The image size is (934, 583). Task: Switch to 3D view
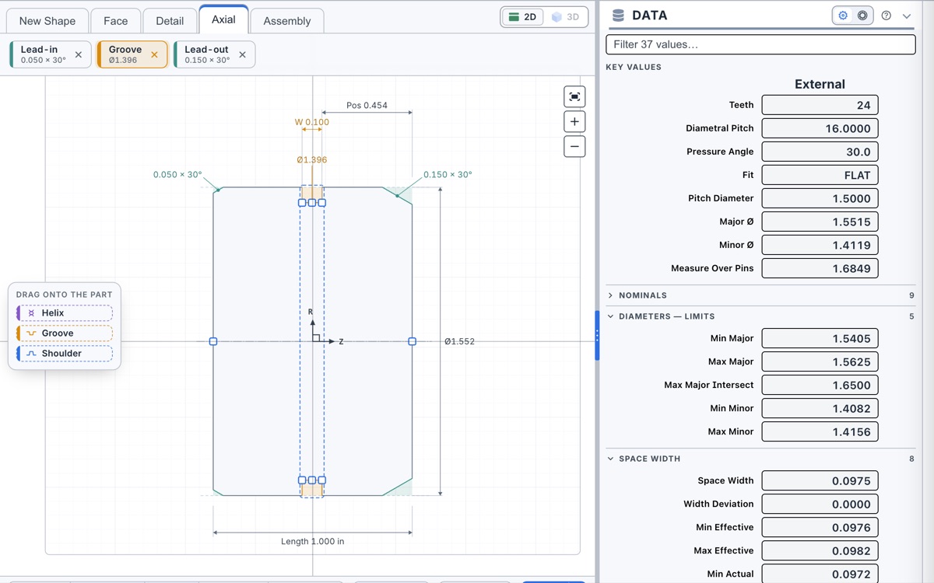(x=565, y=16)
